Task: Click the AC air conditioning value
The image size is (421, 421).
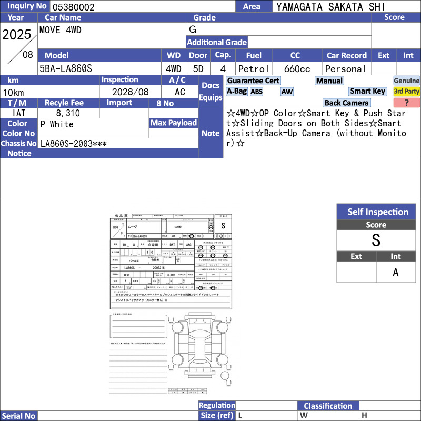Action: (x=180, y=92)
